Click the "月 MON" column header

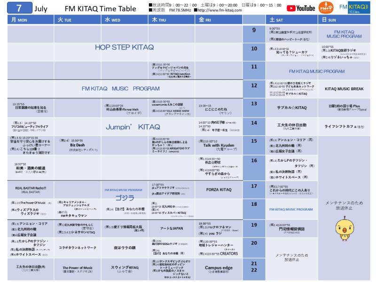31,20
